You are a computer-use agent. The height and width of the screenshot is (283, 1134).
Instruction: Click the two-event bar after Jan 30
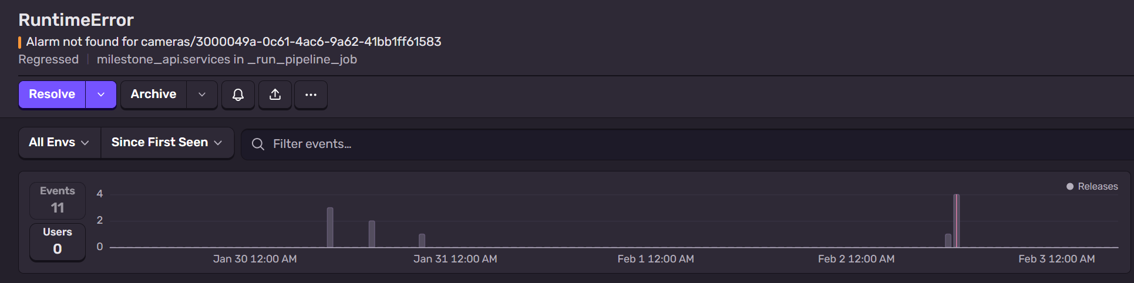[372, 234]
